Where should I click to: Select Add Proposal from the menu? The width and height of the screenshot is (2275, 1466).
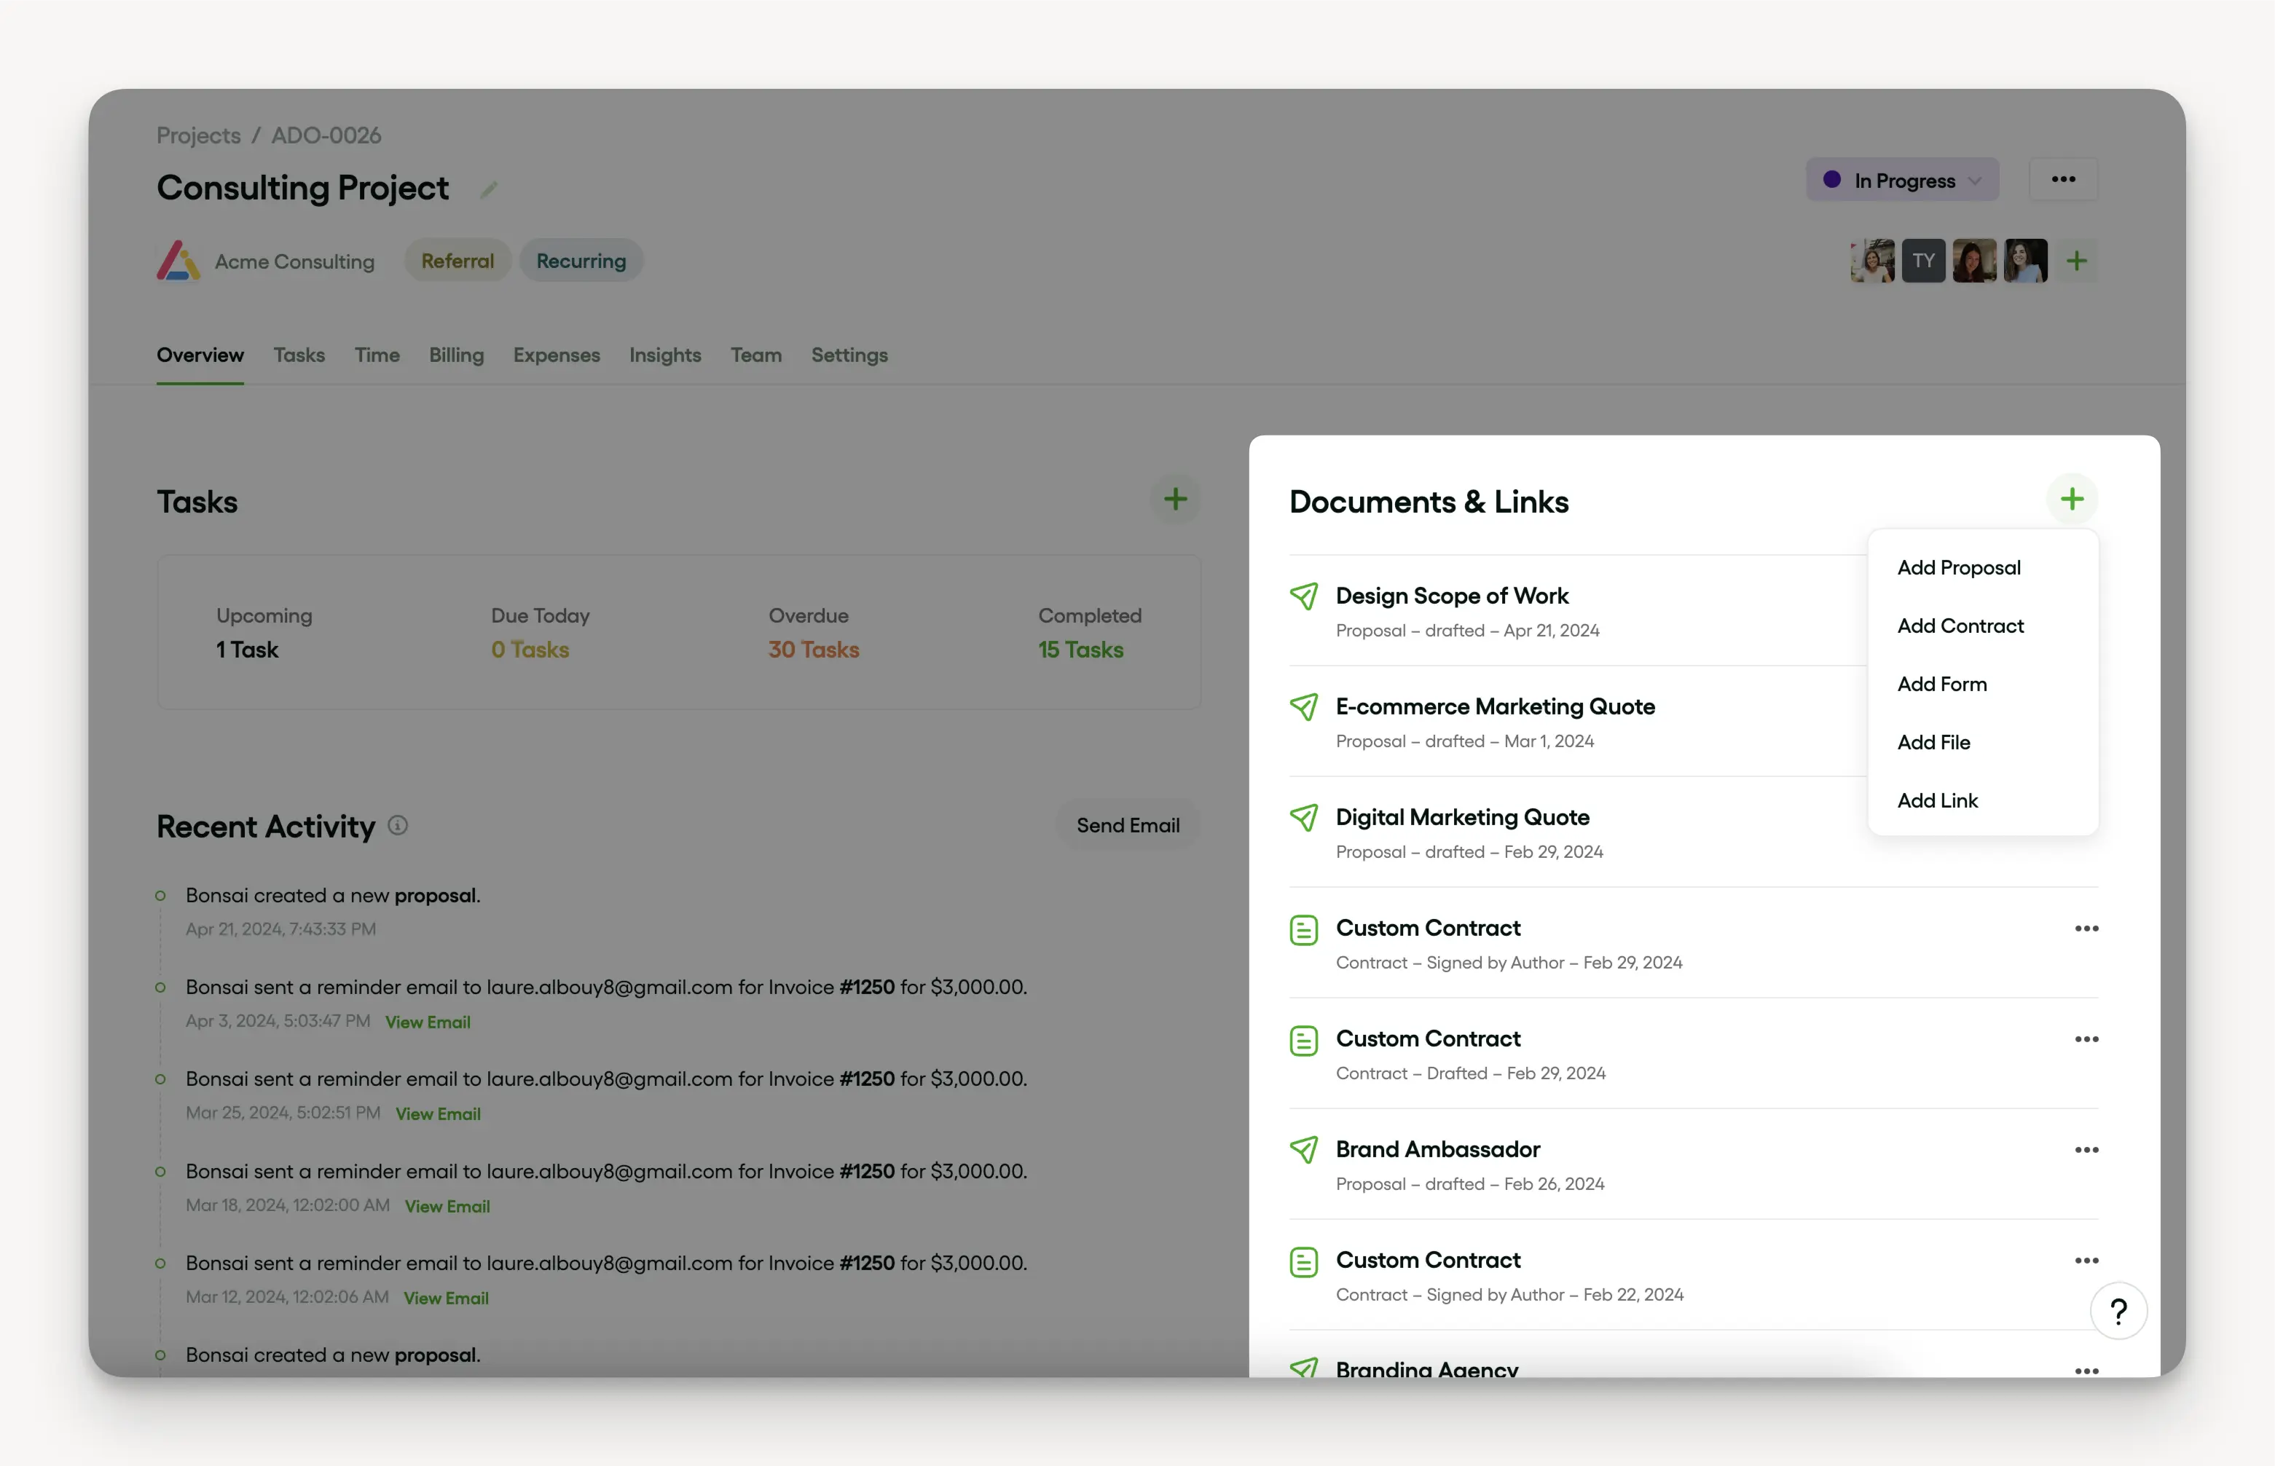1958,567
